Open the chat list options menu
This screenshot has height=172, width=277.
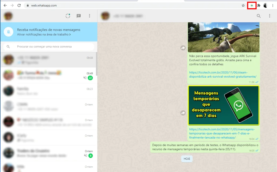coord(90,16)
